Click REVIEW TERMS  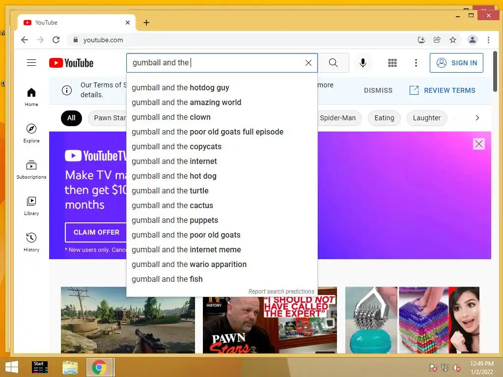click(x=443, y=90)
